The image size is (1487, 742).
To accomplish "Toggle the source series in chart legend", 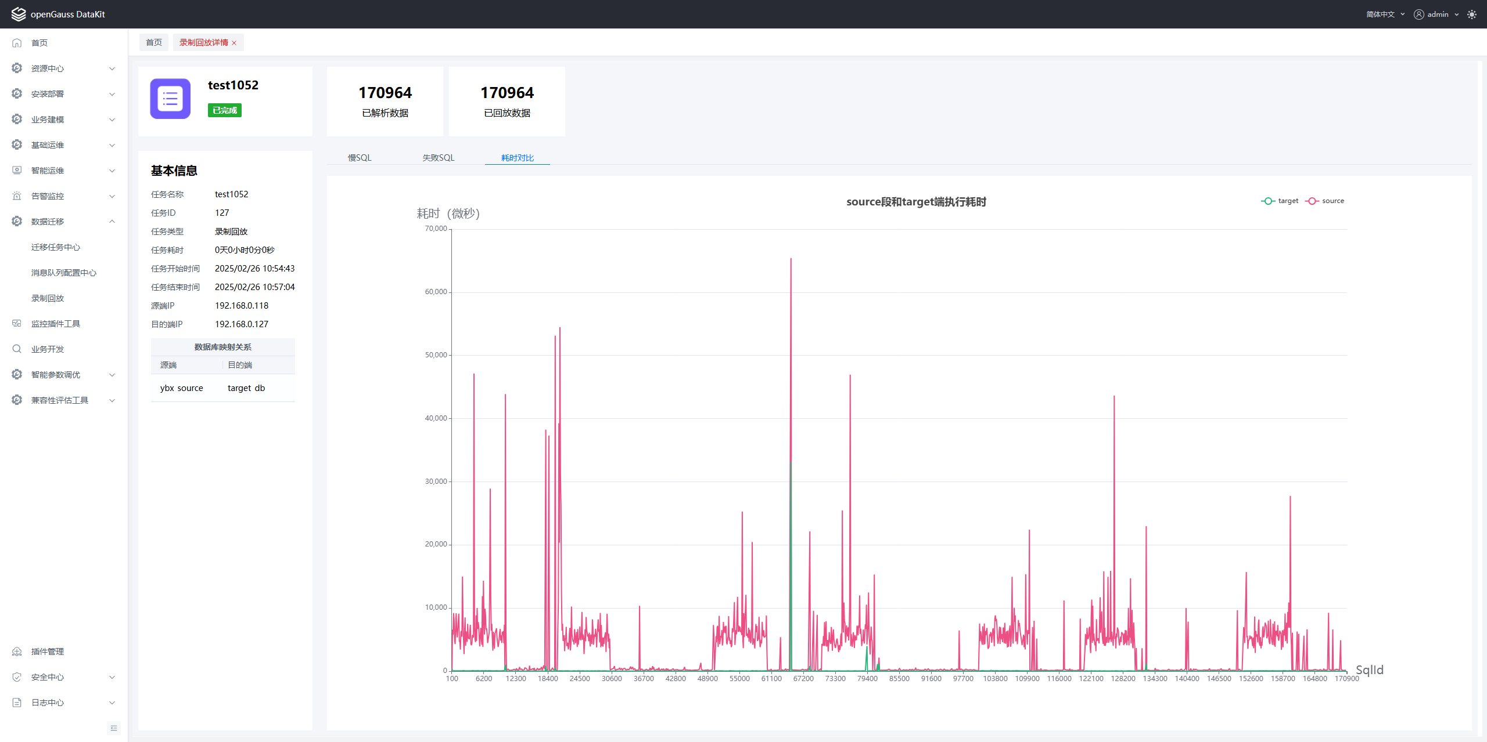I will point(1324,201).
